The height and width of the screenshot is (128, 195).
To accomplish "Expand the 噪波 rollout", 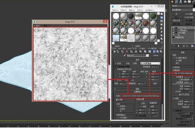I will coord(138,89).
